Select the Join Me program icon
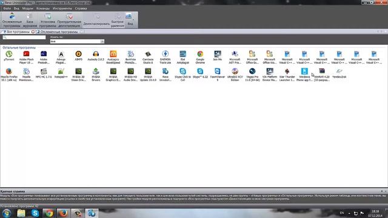388x218 pixels. [x=218, y=54]
